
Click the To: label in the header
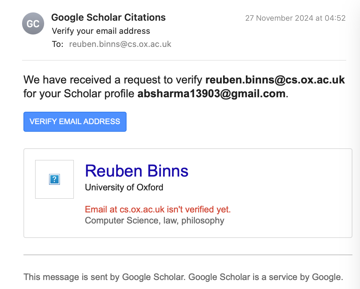(58, 44)
